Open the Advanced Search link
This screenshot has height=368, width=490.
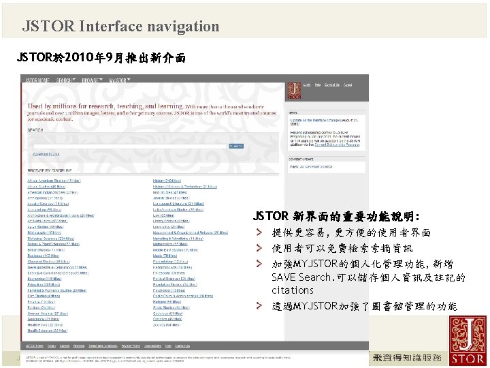click(46, 154)
